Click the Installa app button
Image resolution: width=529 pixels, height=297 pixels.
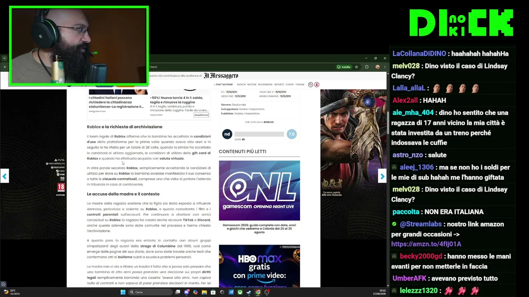pos(344,67)
